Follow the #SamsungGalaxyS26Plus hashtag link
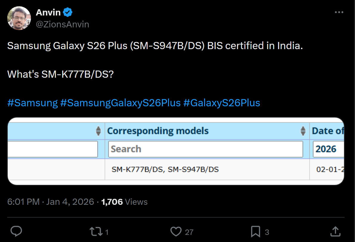Screen dimensions: 355x242 pyautogui.click(x=120, y=103)
